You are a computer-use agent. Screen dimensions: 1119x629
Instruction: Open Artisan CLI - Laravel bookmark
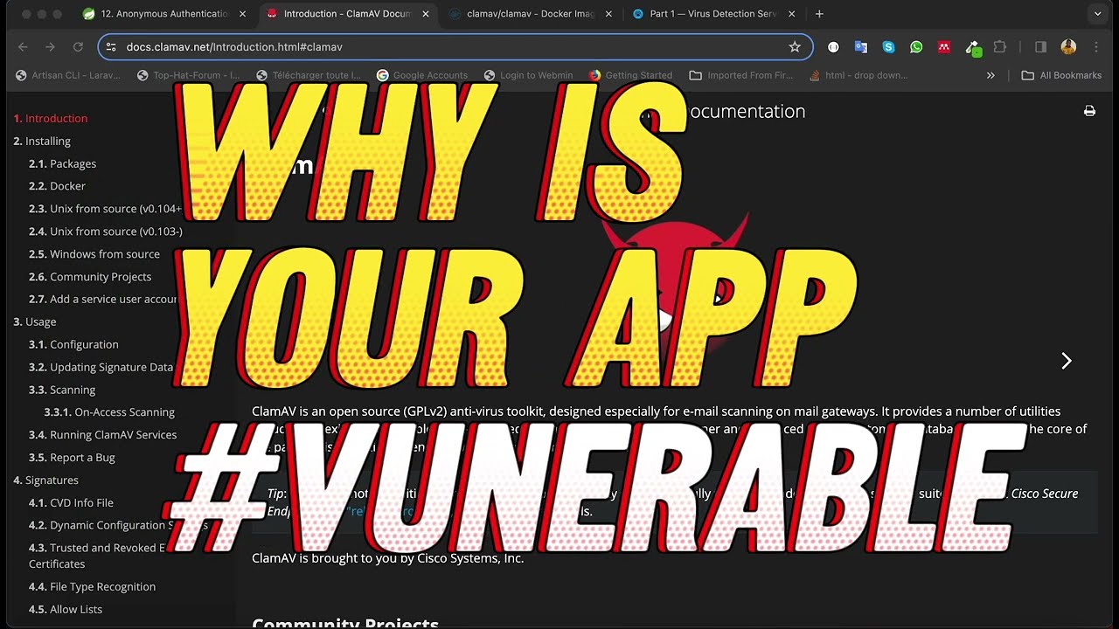pyautogui.click(x=67, y=75)
